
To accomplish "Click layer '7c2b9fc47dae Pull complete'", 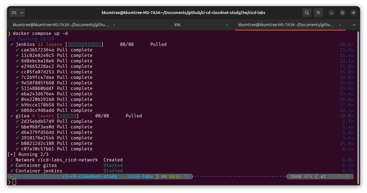I will pos(54,78).
